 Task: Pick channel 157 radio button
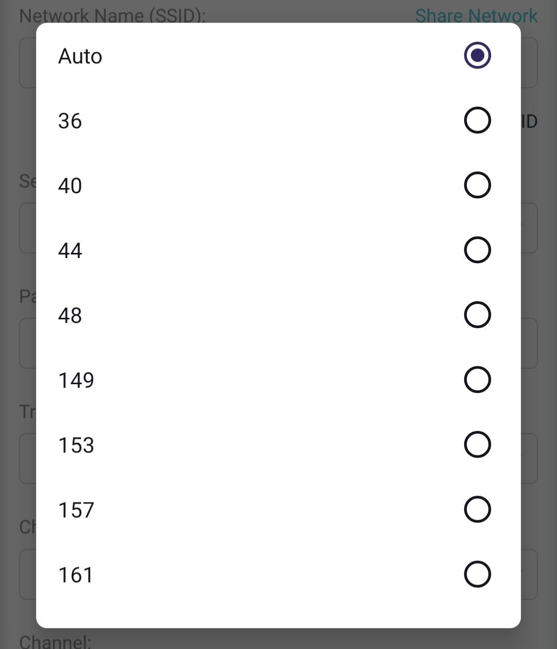click(x=477, y=509)
